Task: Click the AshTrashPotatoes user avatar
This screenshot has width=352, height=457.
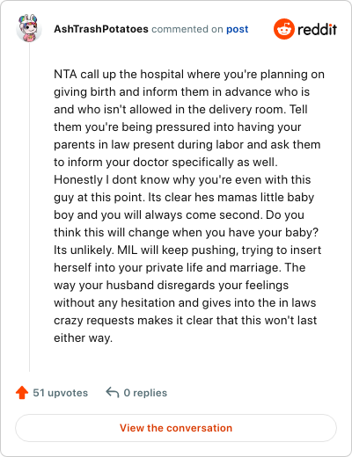Action: [x=29, y=29]
